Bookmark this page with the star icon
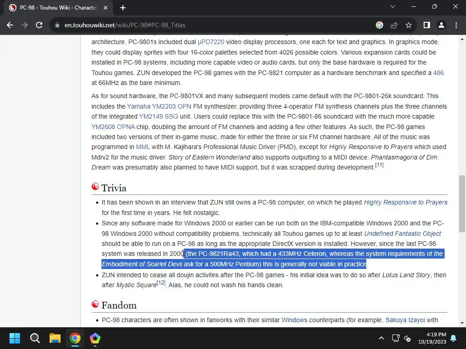This screenshot has width=466, height=349. point(409,25)
